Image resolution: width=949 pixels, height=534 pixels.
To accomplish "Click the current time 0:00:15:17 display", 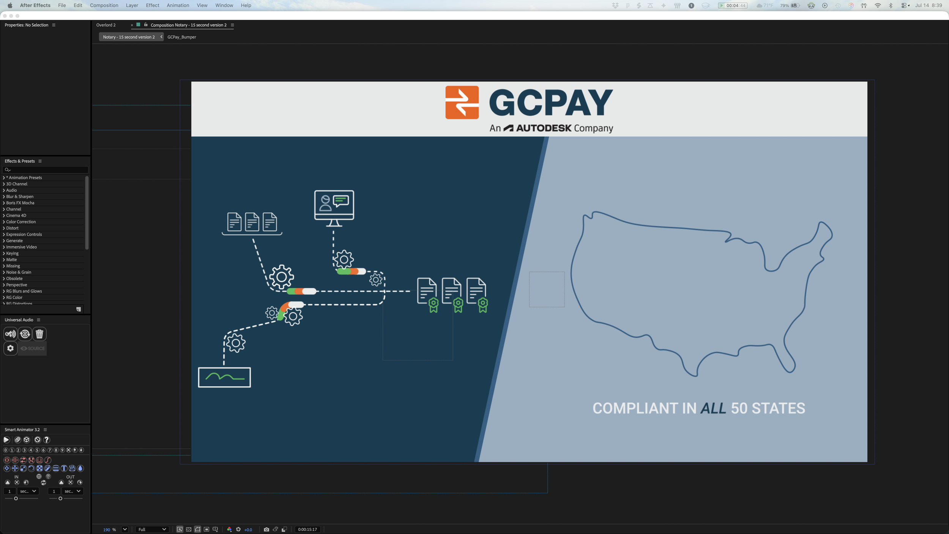I will [307, 529].
